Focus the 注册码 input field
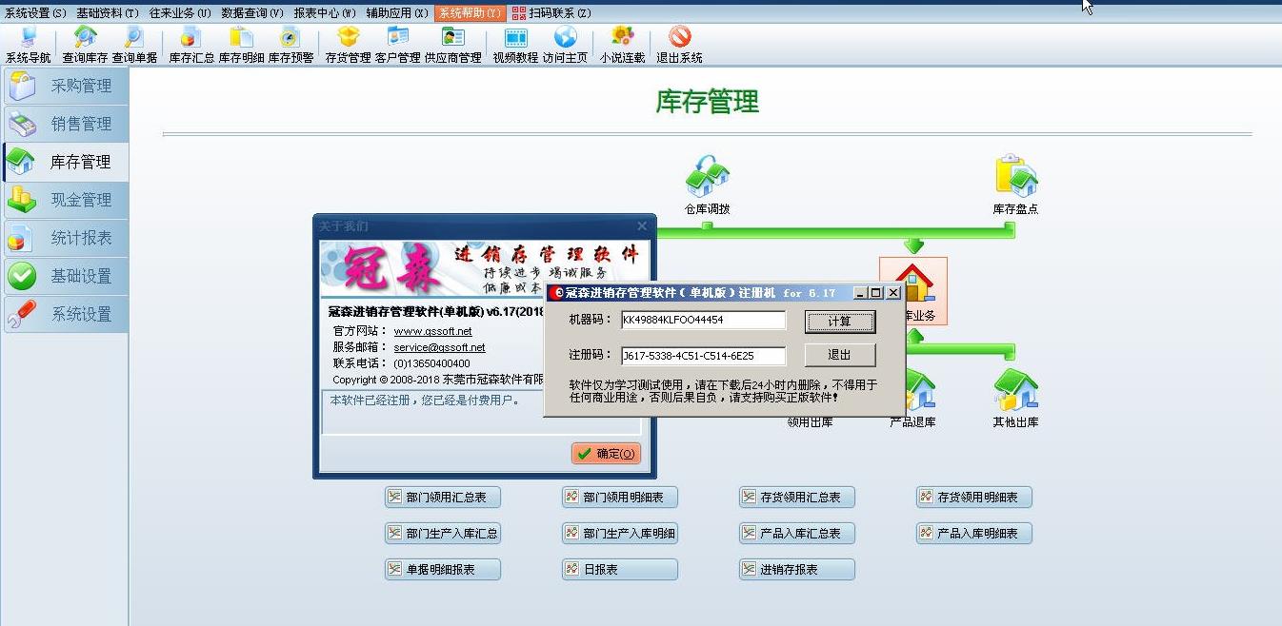1282x626 pixels. tap(704, 356)
